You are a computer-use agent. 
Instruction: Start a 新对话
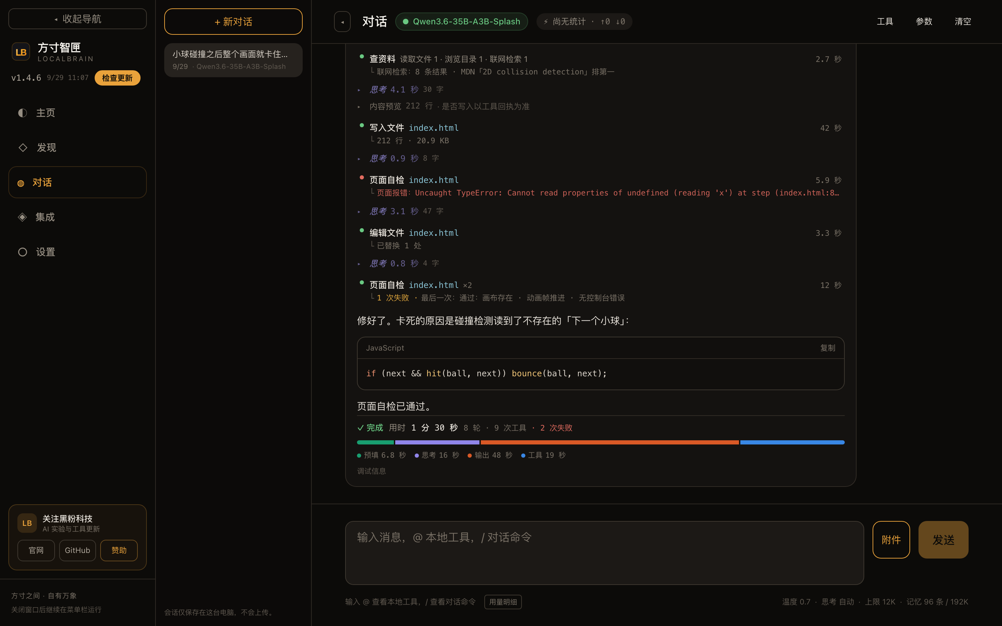[x=233, y=22]
